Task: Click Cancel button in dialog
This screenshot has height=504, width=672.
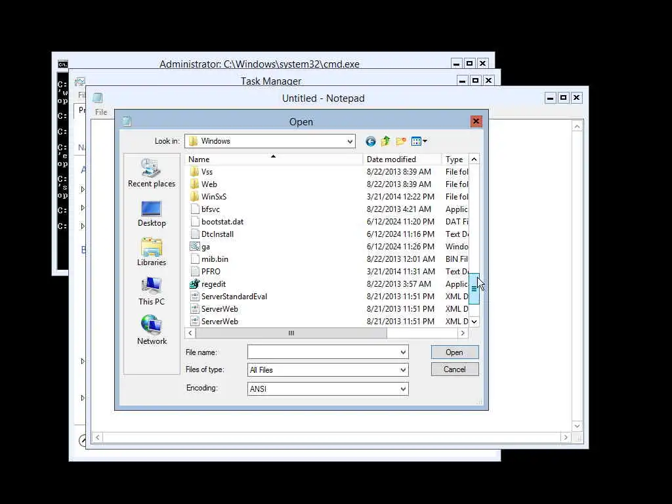Action: (x=455, y=369)
